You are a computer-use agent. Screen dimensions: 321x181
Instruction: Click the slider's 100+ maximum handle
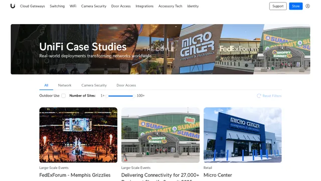134,96
